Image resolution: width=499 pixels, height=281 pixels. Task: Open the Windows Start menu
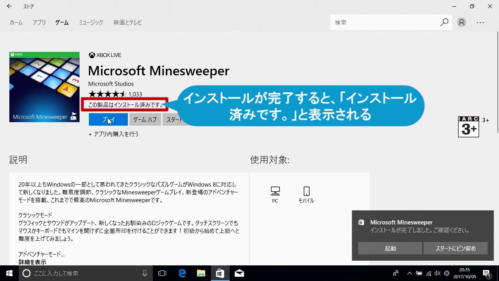pyautogui.click(x=9, y=273)
